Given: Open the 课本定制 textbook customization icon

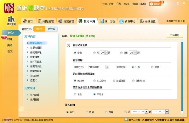Looking at the screenshot, I should 11,21.
